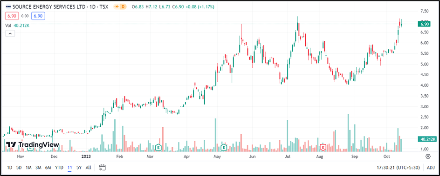Click the TradingView logo

(x=33, y=144)
